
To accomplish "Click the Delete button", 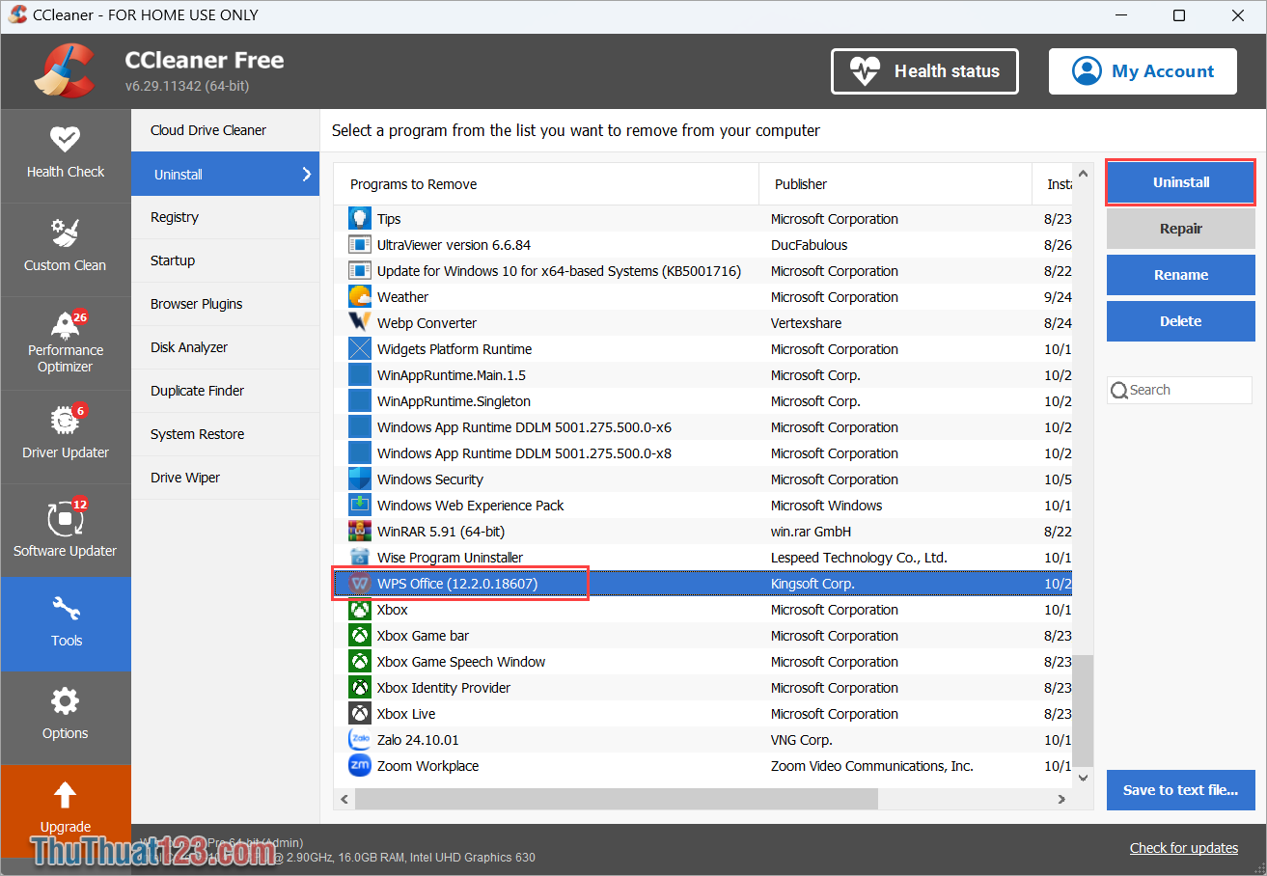I will pyautogui.click(x=1180, y=321).
